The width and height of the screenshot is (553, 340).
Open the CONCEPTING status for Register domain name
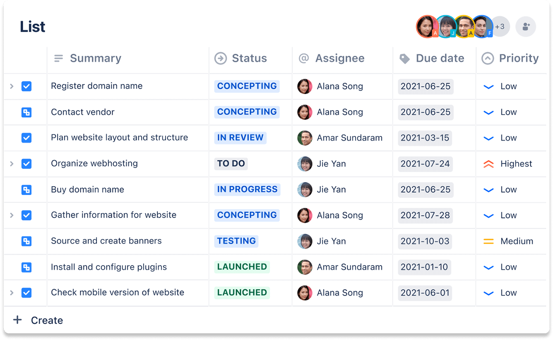(247, 86)
